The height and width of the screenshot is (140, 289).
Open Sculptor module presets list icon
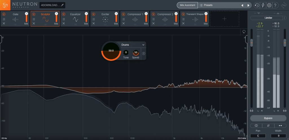(x=34, y=19)
